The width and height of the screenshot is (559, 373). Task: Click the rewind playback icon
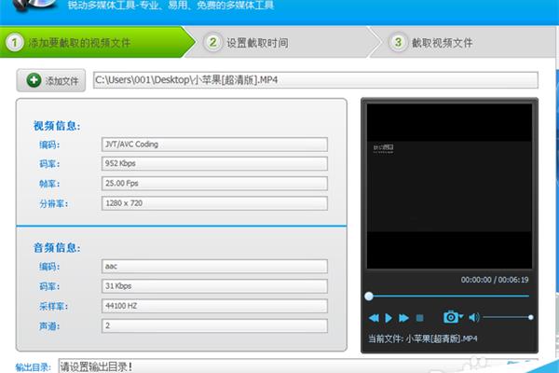(374, 318)
